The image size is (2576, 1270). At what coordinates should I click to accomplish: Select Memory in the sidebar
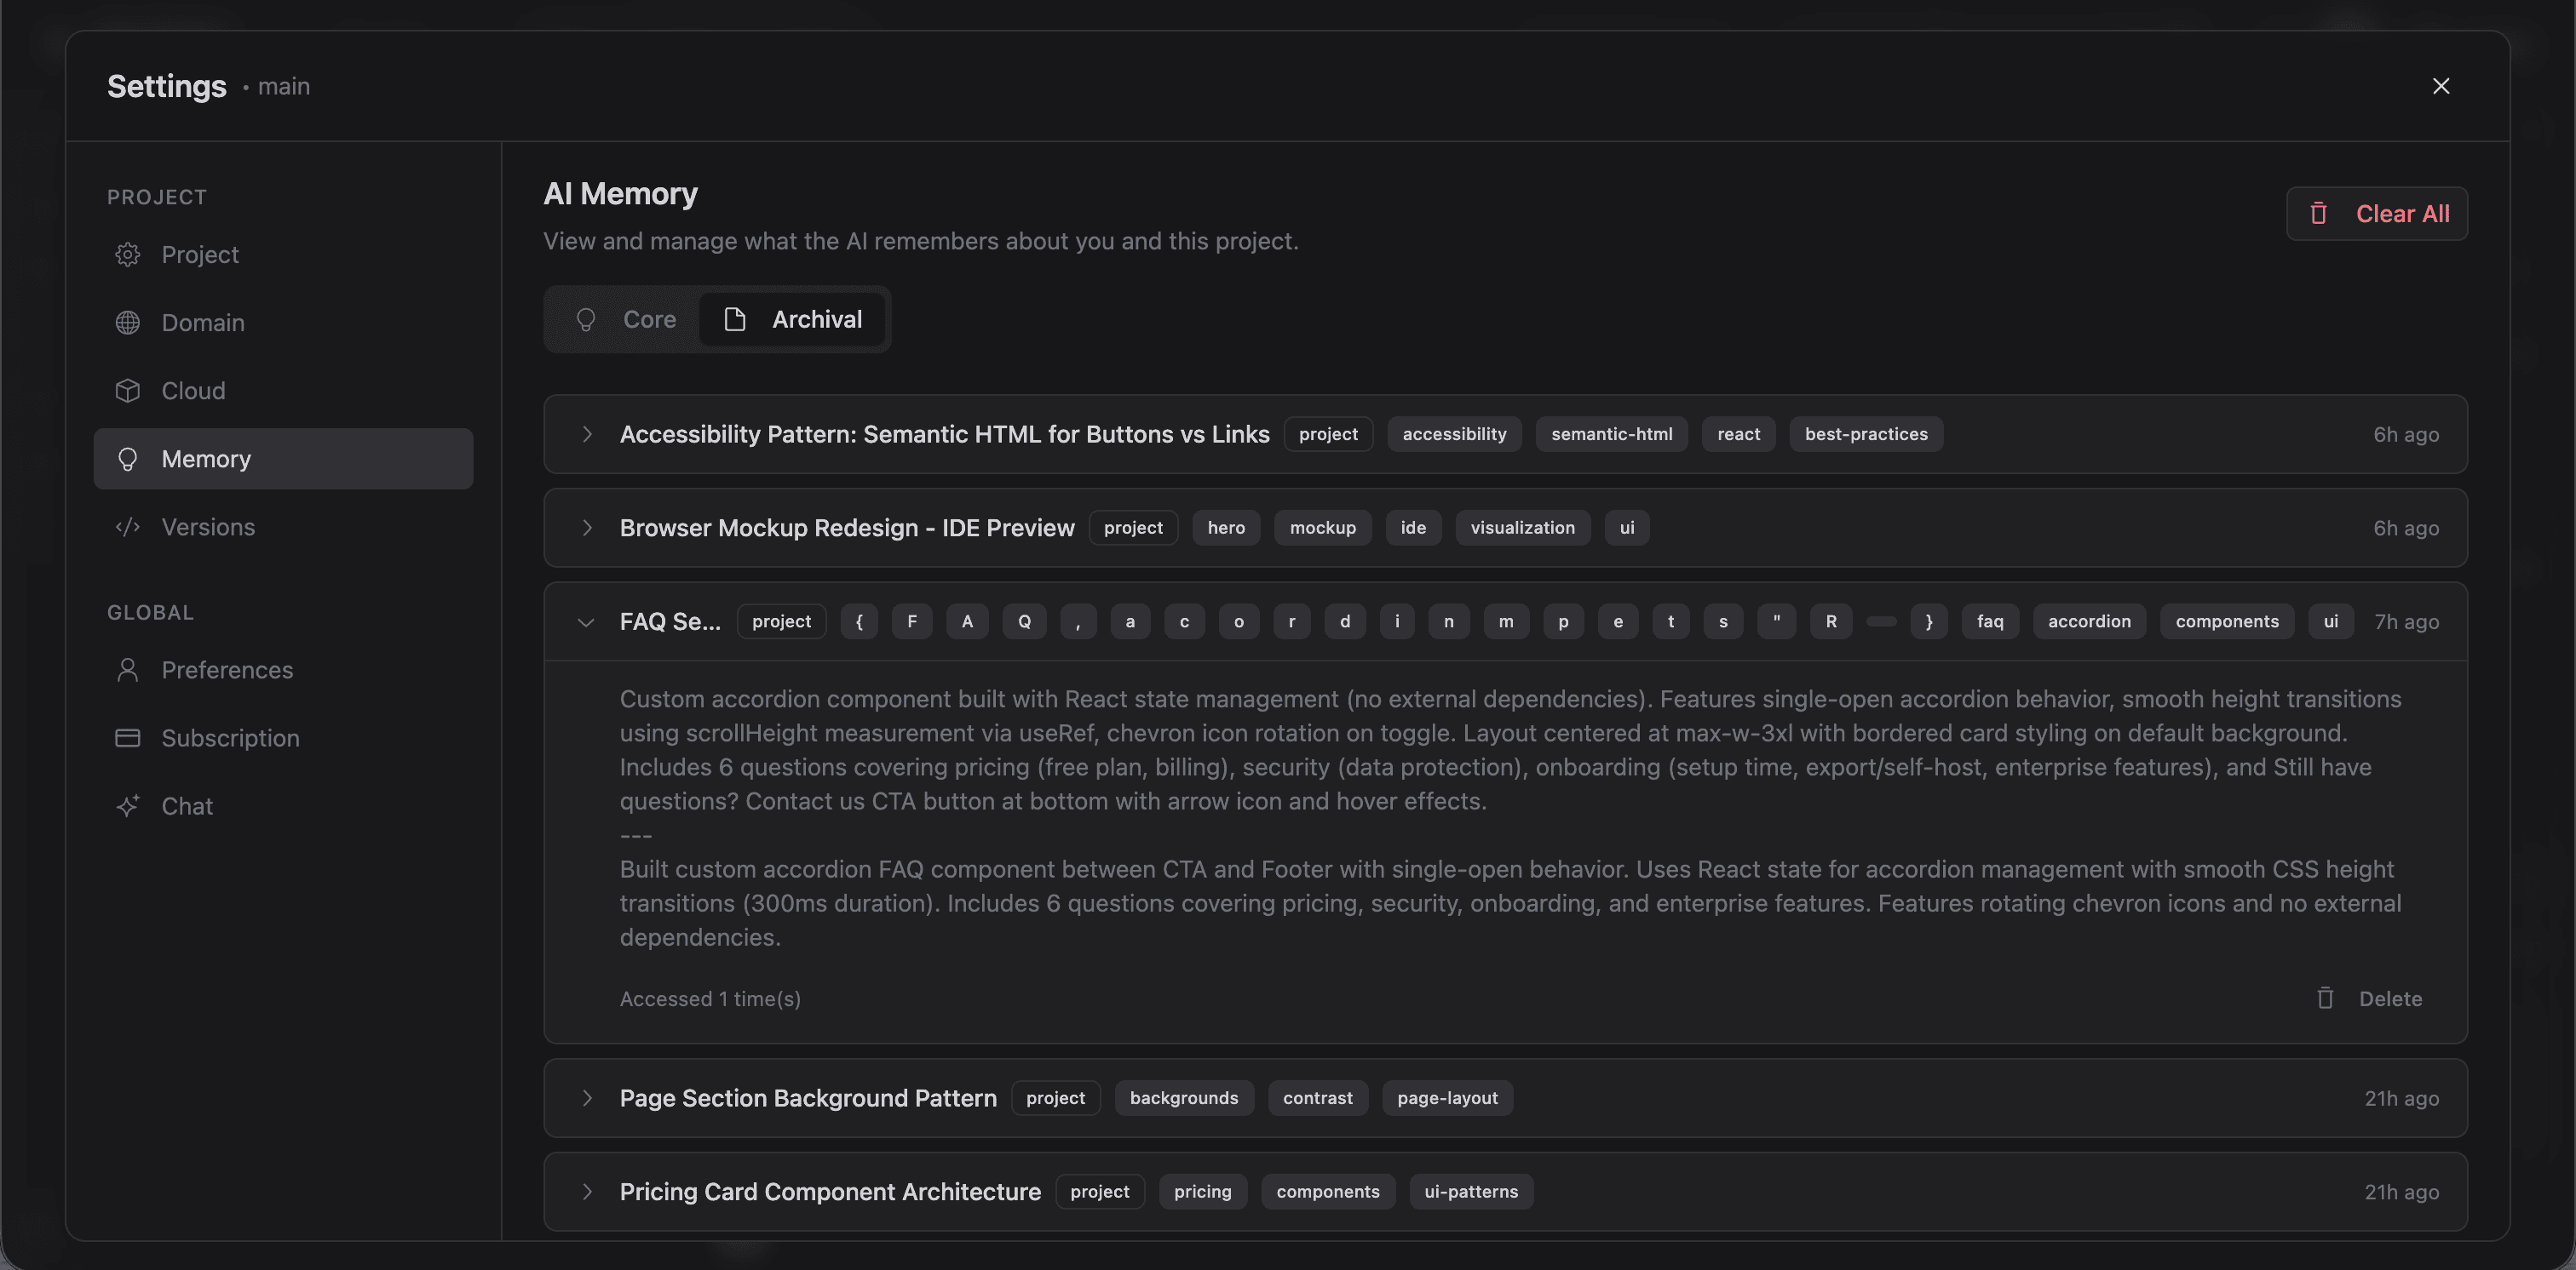click(x=283, y=459)
